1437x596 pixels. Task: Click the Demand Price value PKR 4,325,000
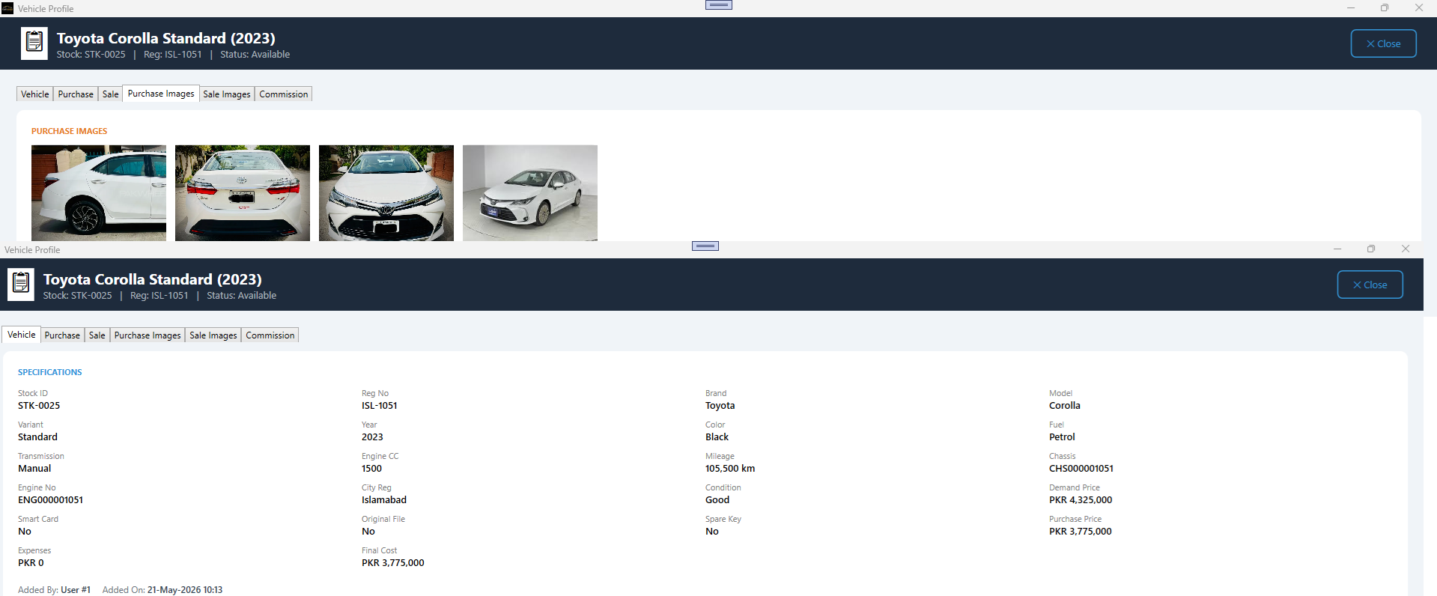pyautogui.click(x=1081, y=500)
